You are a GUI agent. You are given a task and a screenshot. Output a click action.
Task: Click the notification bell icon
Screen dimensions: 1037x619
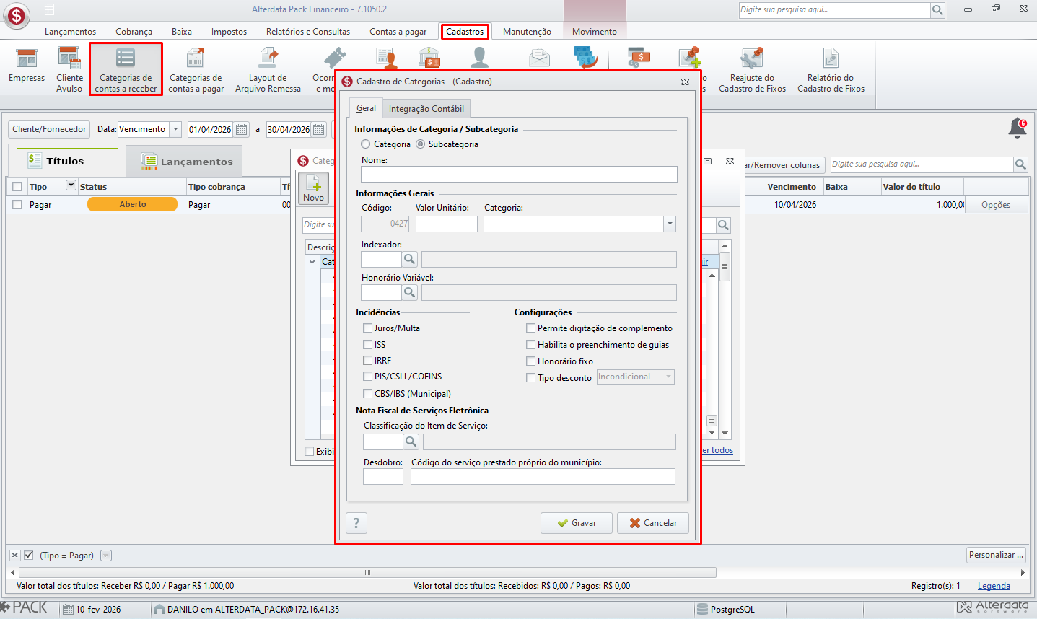1018,128
